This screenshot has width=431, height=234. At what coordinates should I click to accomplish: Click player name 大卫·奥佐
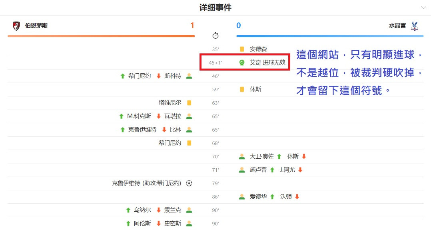tap(261, 156)
